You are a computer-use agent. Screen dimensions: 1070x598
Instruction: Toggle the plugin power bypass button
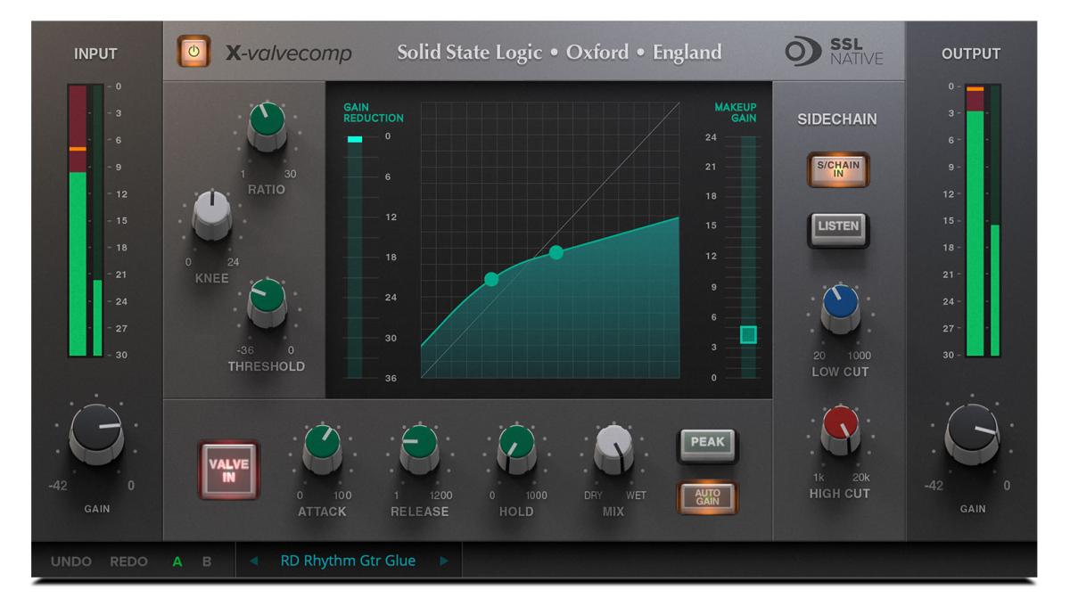193,52
